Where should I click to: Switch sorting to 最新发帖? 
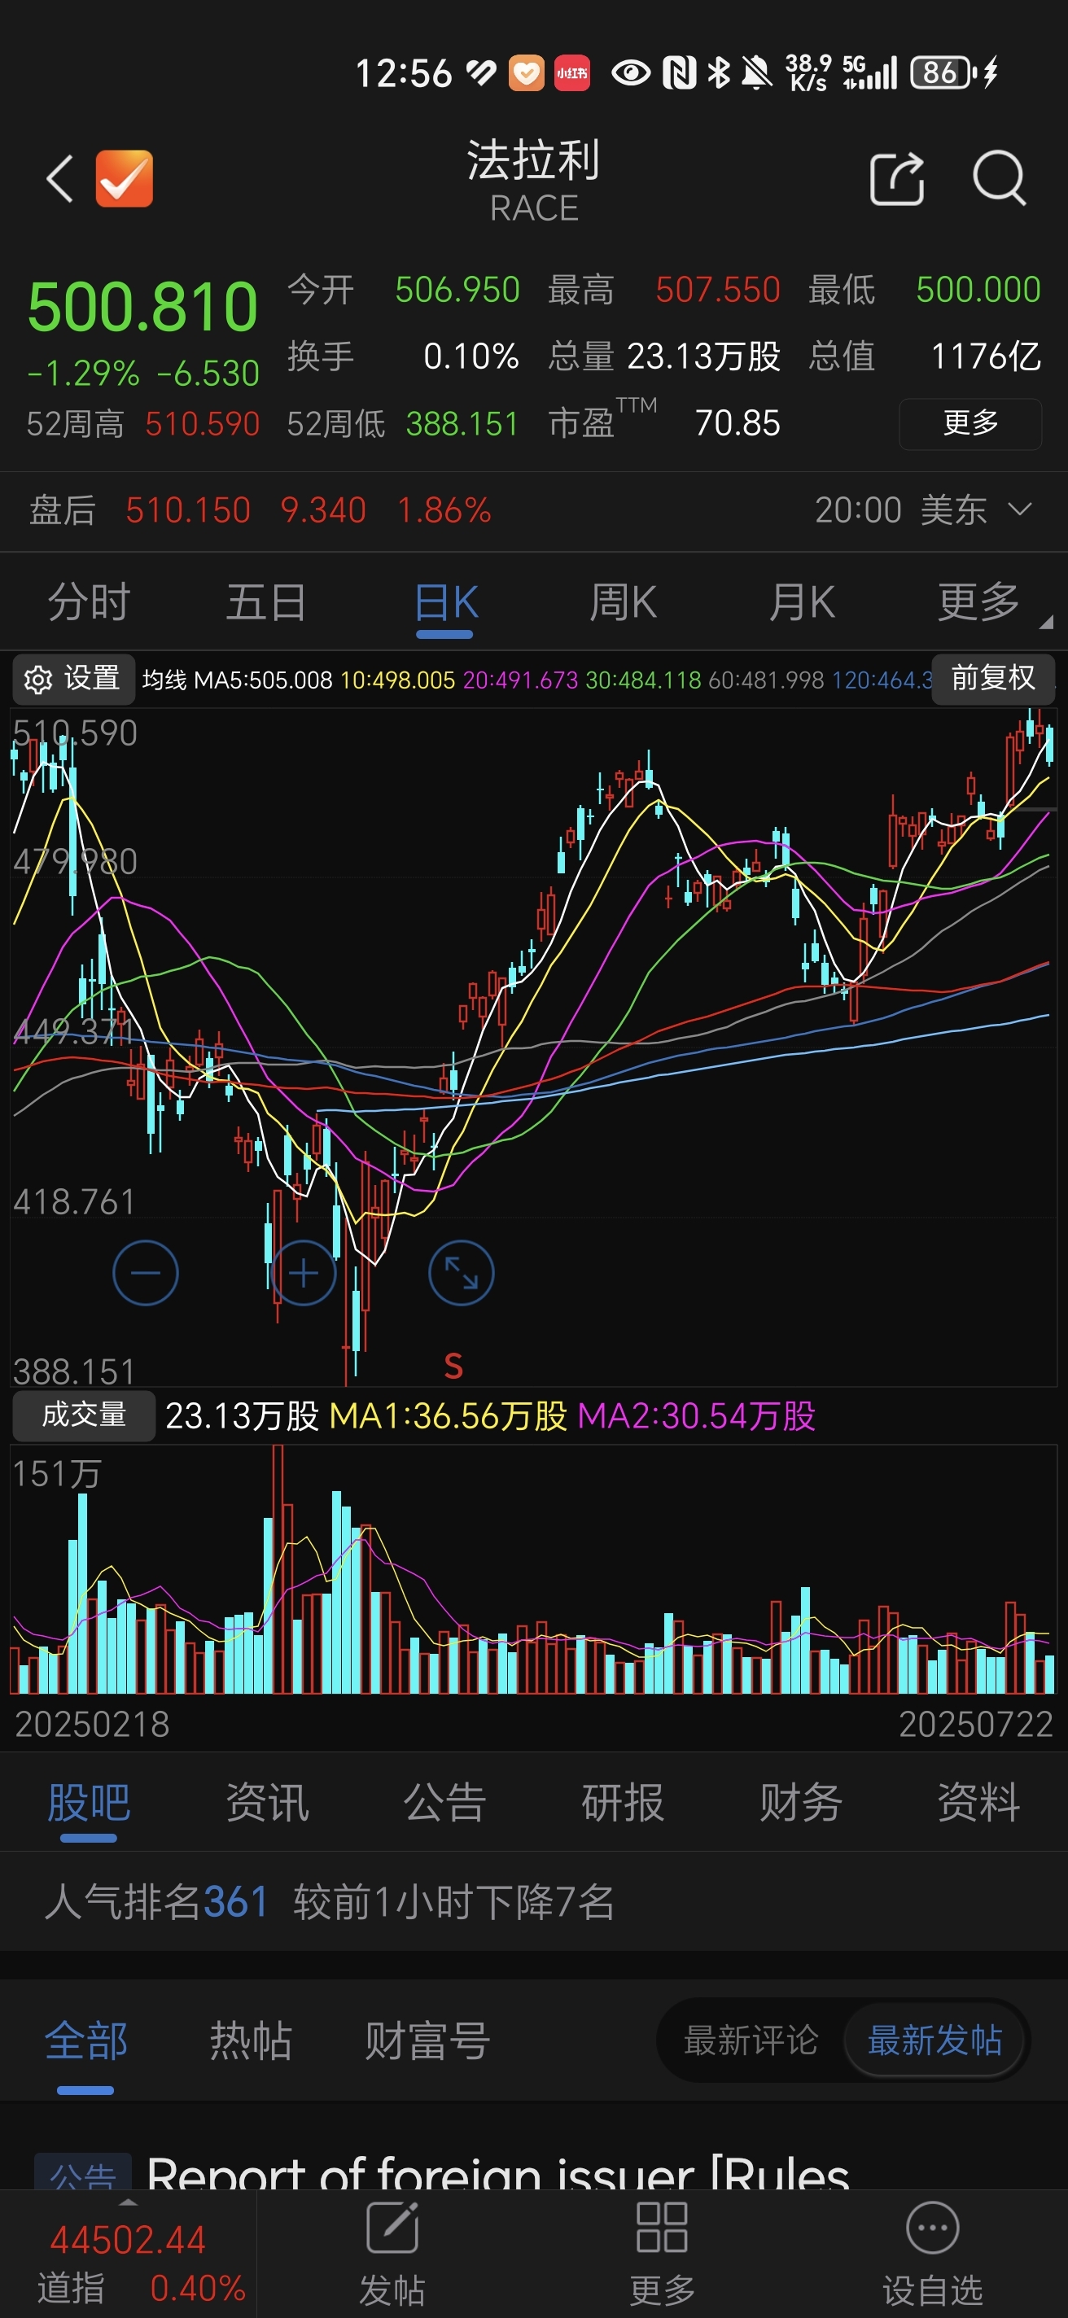tap(936, 2040)
